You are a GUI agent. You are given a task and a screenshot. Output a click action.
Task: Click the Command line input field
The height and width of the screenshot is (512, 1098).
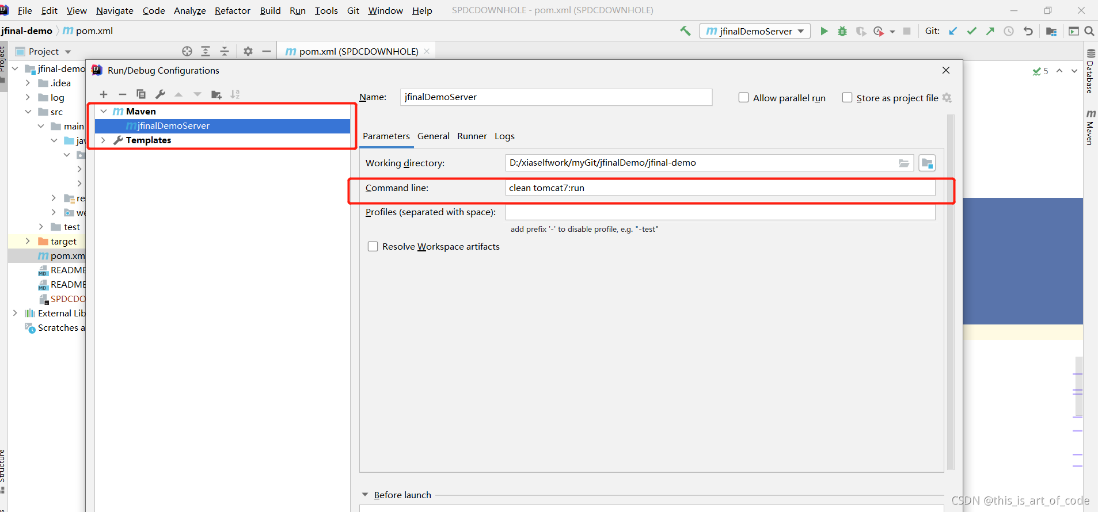click(x=720, y=188)
